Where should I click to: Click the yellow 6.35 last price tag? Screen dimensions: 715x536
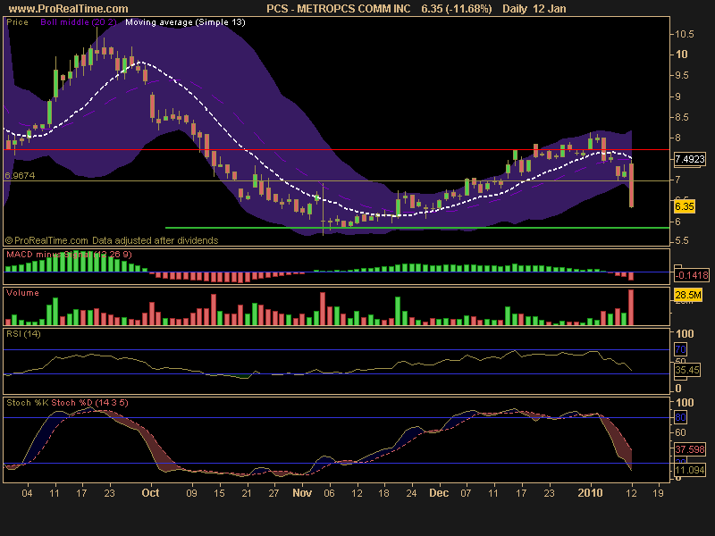(x=684, y=206)
